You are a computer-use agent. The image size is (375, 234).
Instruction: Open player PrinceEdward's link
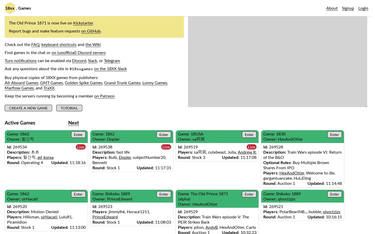(105, 217)
